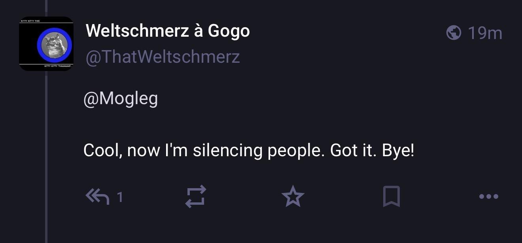Click the "KITTY KITTY THIS" caption in avatar
Image resolution: width=522 pixels, height=243 pixels.
pyautogui.click(x=30, y=21)
